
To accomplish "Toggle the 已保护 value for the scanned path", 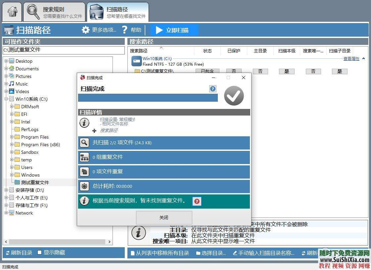I will (234, 71).
